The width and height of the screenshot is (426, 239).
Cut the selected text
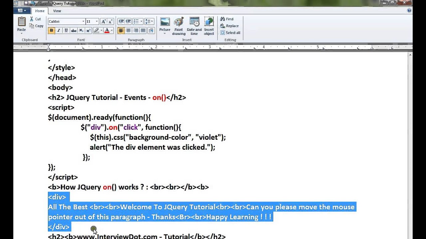[35, 19]
